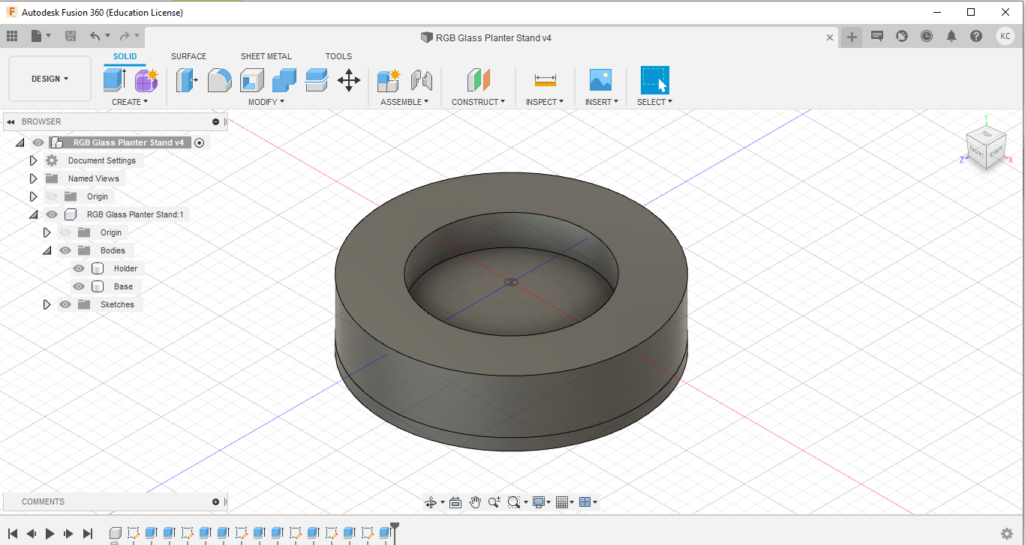Open the Insert image icon
Image resolution: width=1025 pixels, height=545 pixels.
(x=600, y=79)
